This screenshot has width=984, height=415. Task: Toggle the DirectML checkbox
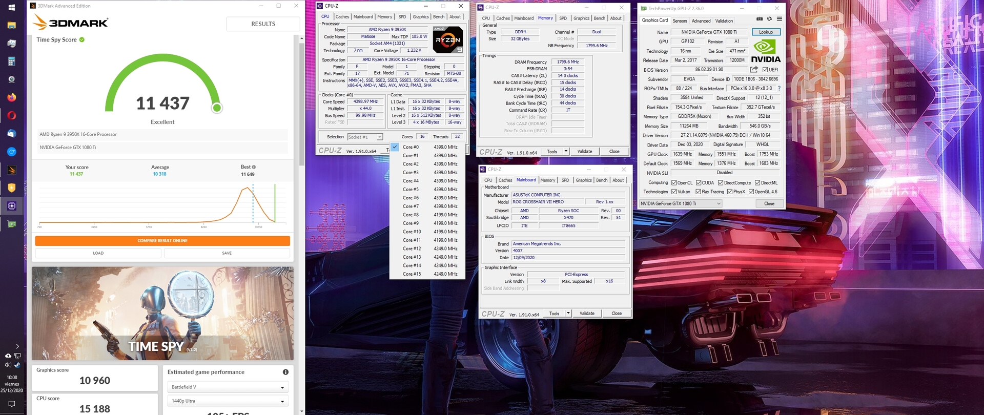[757, 183]
